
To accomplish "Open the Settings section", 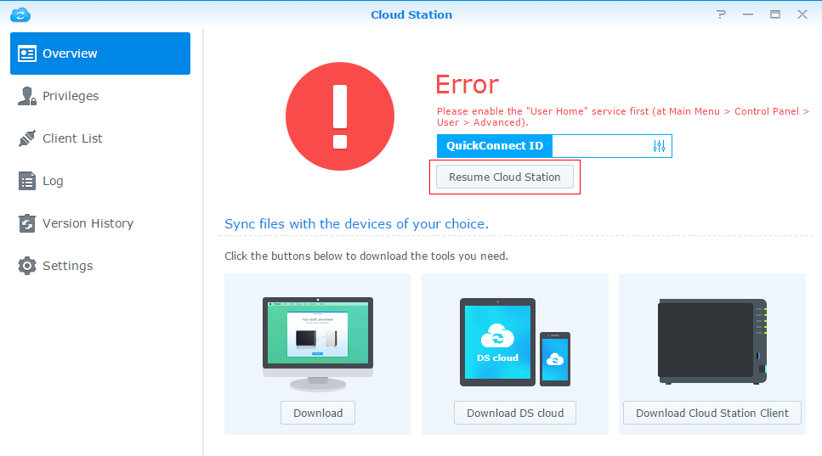I will [100, 266].
